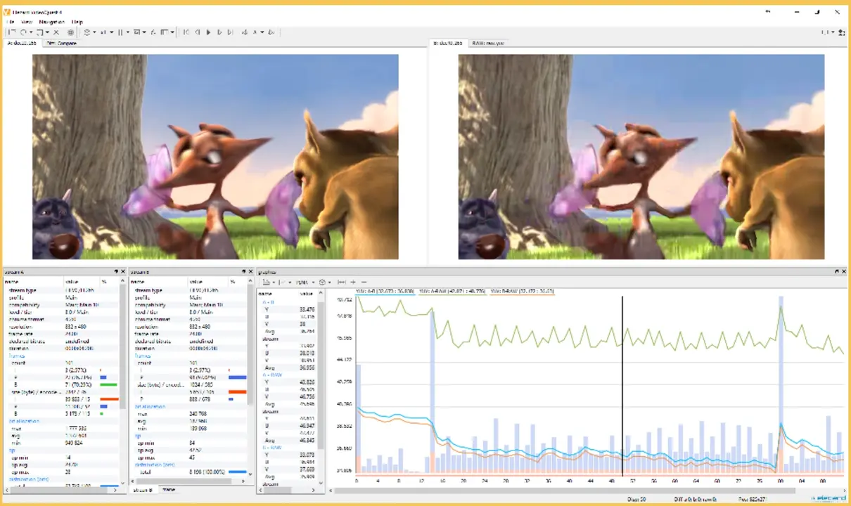Click the line style icon in graph toolbar
851x506 pixels.
pyautogui.click(x=282, y=282)
